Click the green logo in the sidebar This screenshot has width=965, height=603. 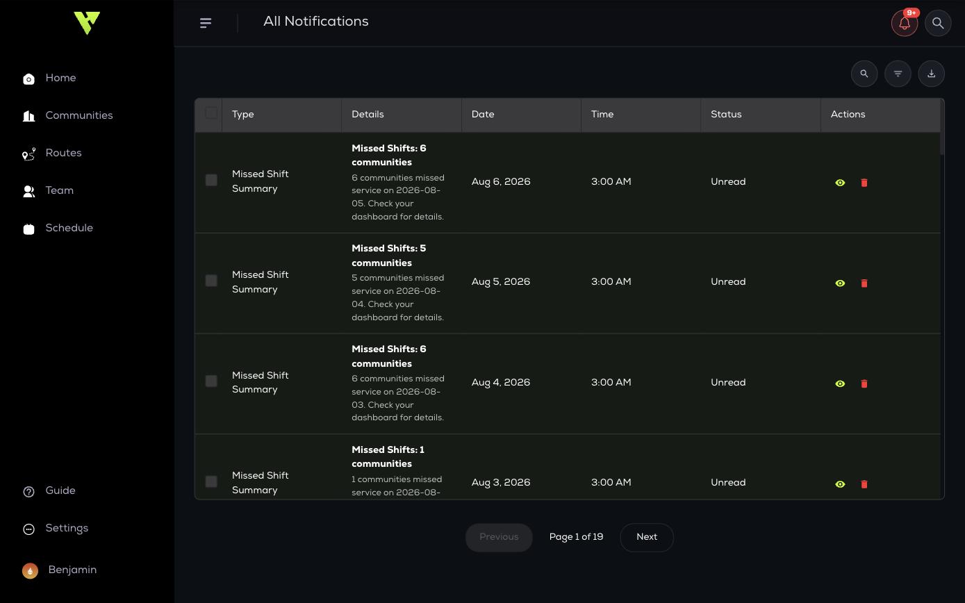point(87,23)
